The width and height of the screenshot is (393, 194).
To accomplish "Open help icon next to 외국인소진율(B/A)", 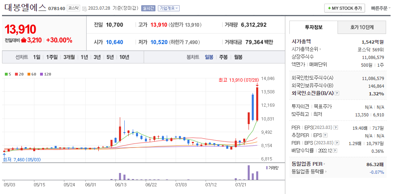I will [337, 93].
